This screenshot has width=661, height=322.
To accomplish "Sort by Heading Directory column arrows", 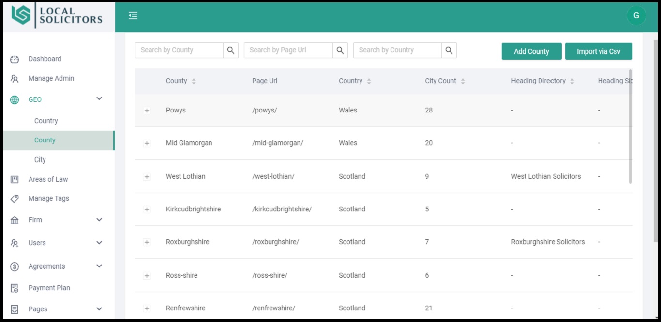I will (572, 81).
